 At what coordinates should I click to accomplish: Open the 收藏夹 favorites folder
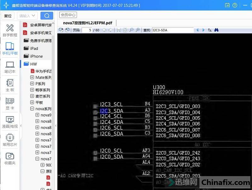point(10,158)
